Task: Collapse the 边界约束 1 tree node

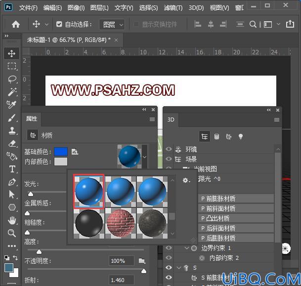Action: 186,248
